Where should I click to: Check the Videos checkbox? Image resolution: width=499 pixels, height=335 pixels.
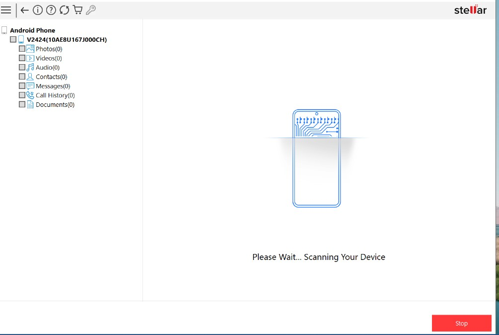pyautogui.click(x=22, y=58)
